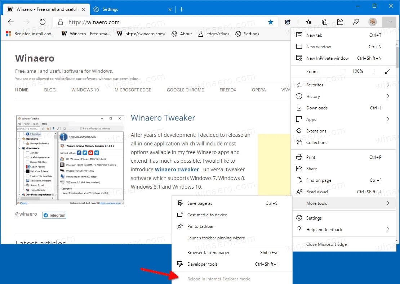Select New tab menu entry
Screen dimensions: 400x284
pos(343,35)
